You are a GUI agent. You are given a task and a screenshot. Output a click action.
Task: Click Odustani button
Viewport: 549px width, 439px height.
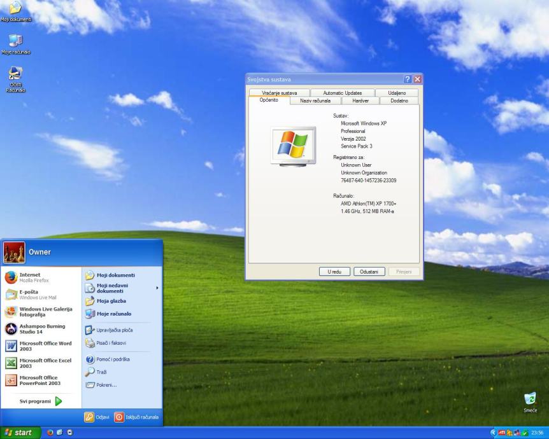[x=369, y=272]
